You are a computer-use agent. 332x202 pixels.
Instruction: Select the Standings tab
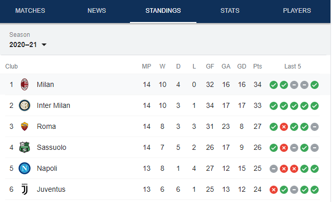pyautogui.click(x=163, y=11)
